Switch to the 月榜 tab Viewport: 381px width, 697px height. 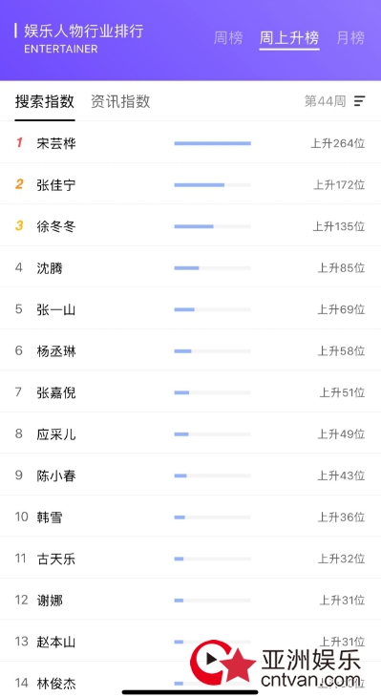click(350, 38)
